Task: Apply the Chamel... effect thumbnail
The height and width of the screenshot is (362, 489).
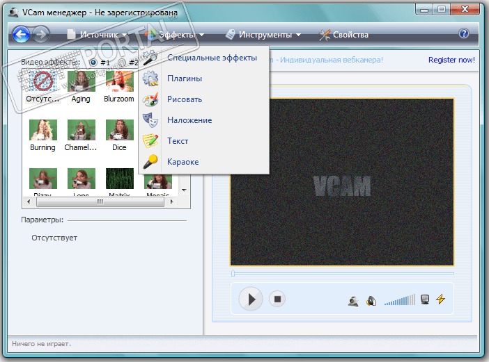Action: click(81, 135)
